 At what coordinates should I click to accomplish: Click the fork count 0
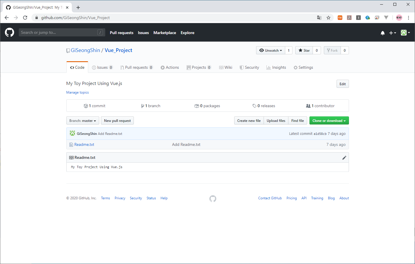pos(345,50)
